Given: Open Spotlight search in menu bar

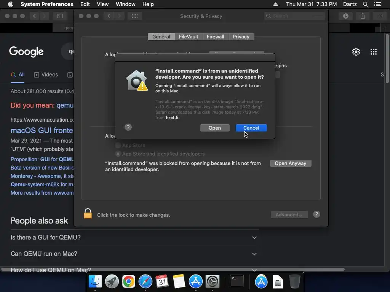Looking at the screenshot, I should tap(365, 4).
